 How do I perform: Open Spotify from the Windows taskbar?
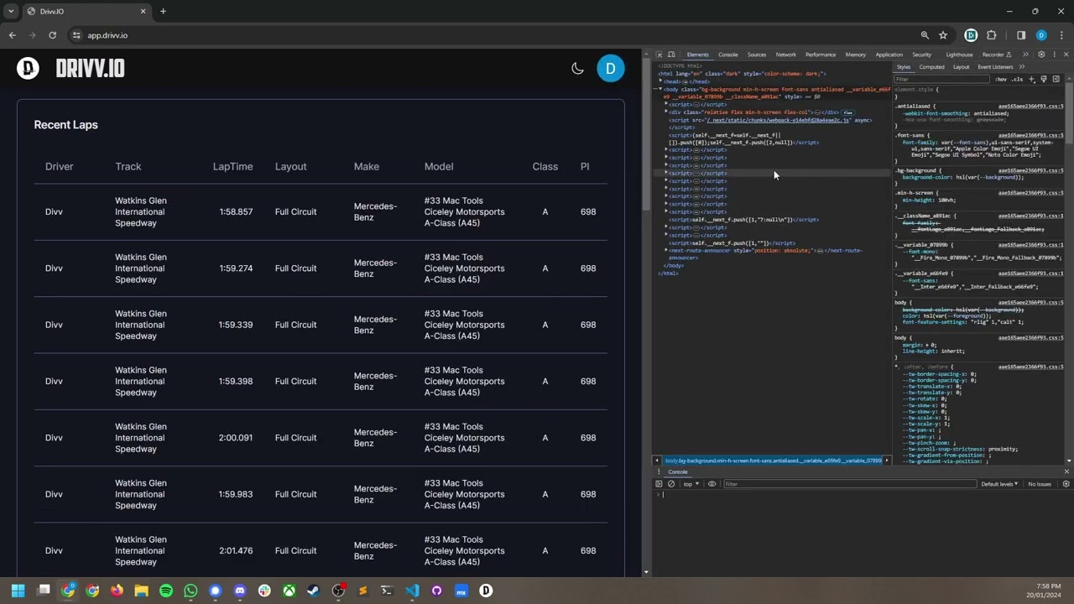166,591
